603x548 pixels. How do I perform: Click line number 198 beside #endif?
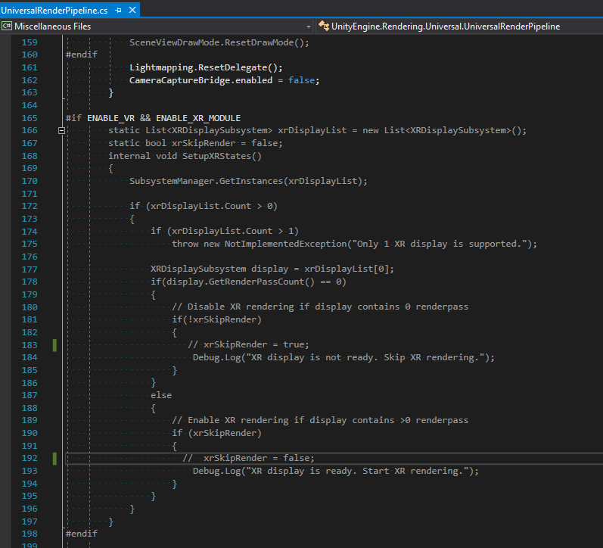click(29, 533)
